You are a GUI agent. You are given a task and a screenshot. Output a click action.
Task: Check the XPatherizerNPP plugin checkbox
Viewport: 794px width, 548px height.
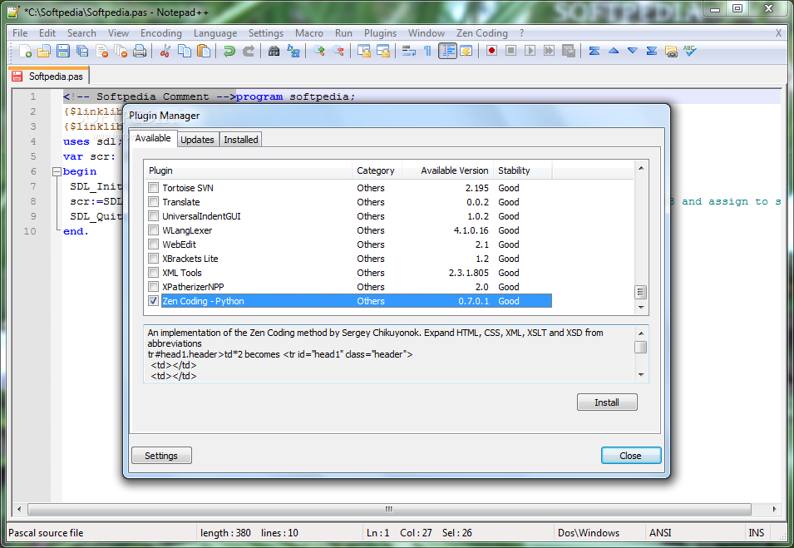[x=154, y=287]
